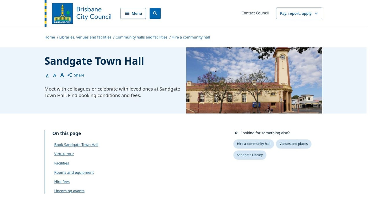
Task: Select the Venues and places chip
Action: click(293, 144)
